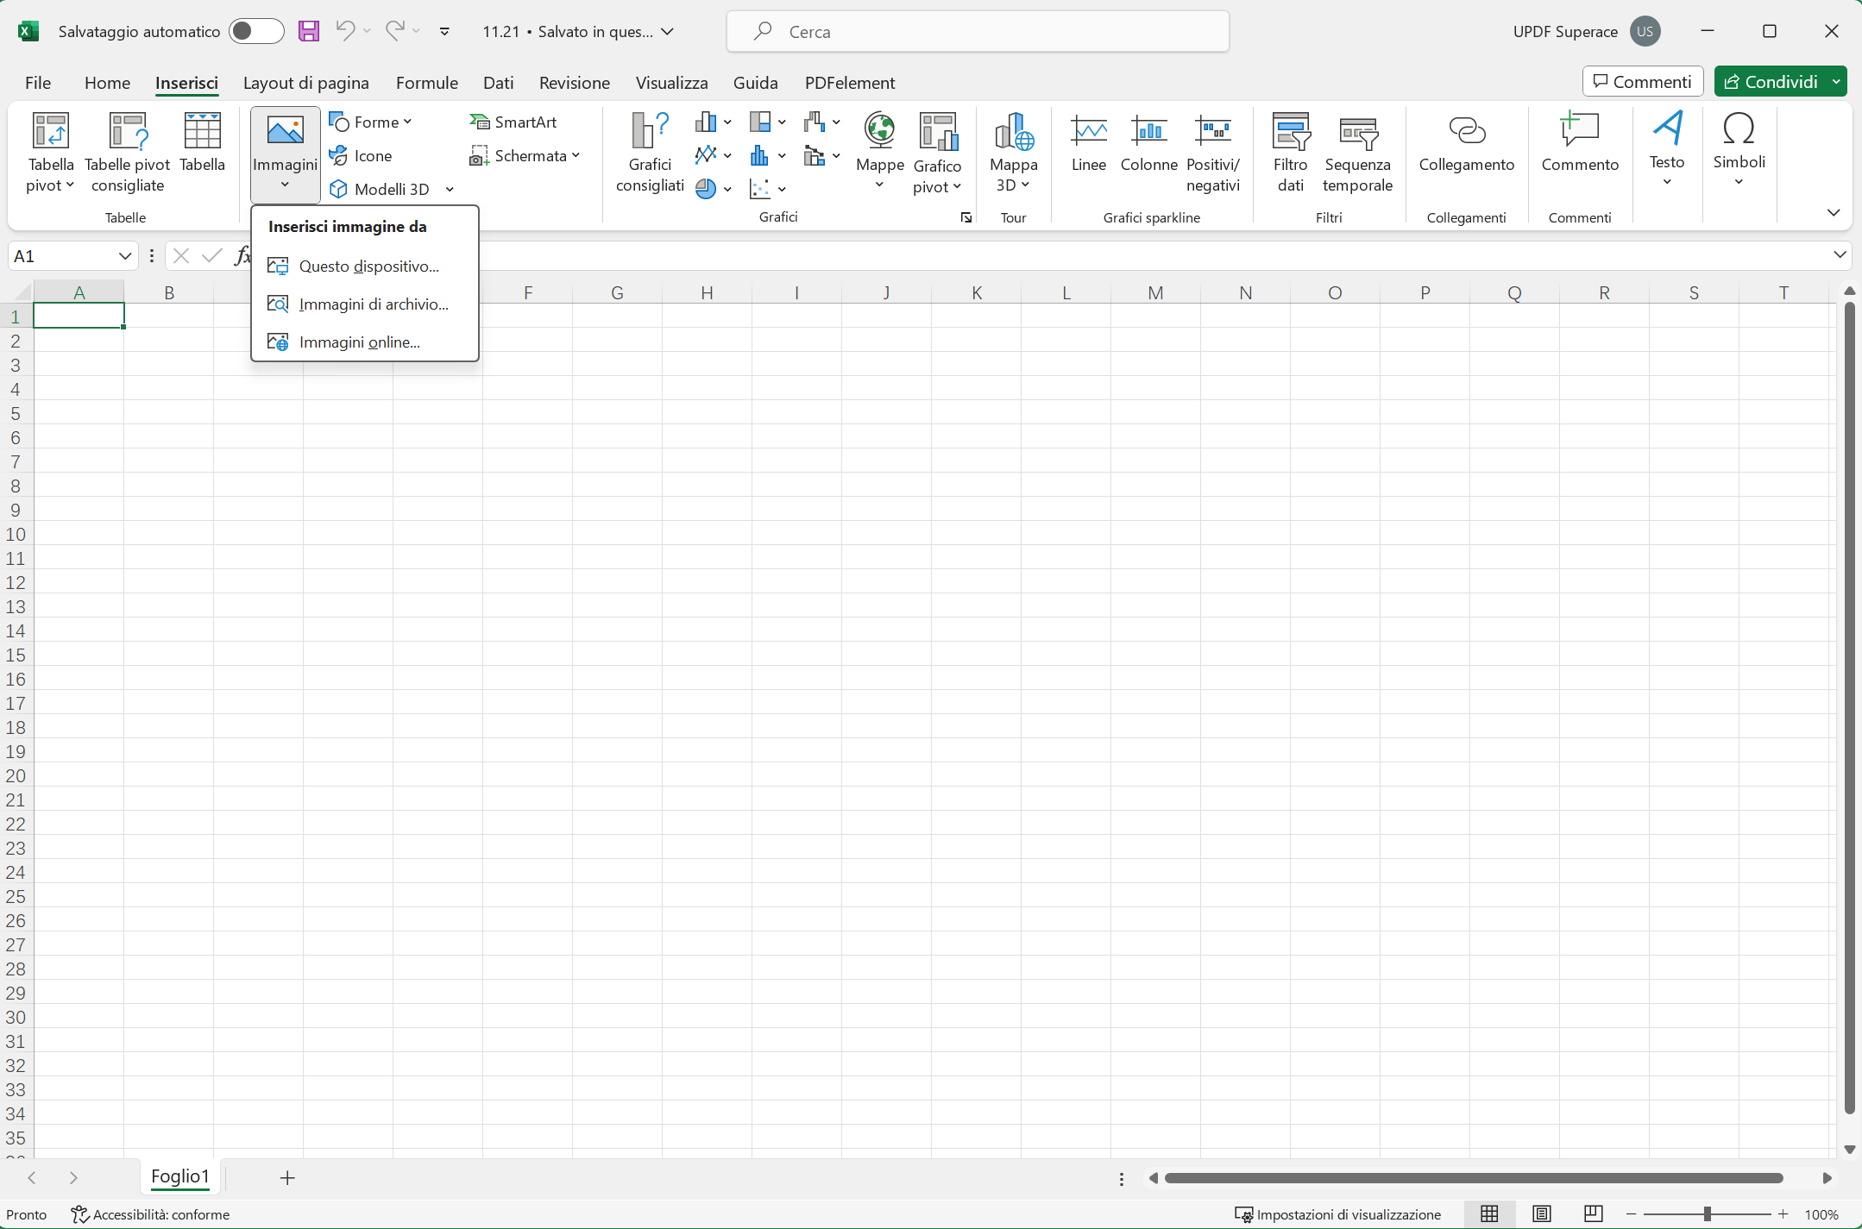Viewport: 1862px width, 1229px height.
Task: Click the zoom out minus button
Action: pyautogui.click(x=1631, y=1213)
